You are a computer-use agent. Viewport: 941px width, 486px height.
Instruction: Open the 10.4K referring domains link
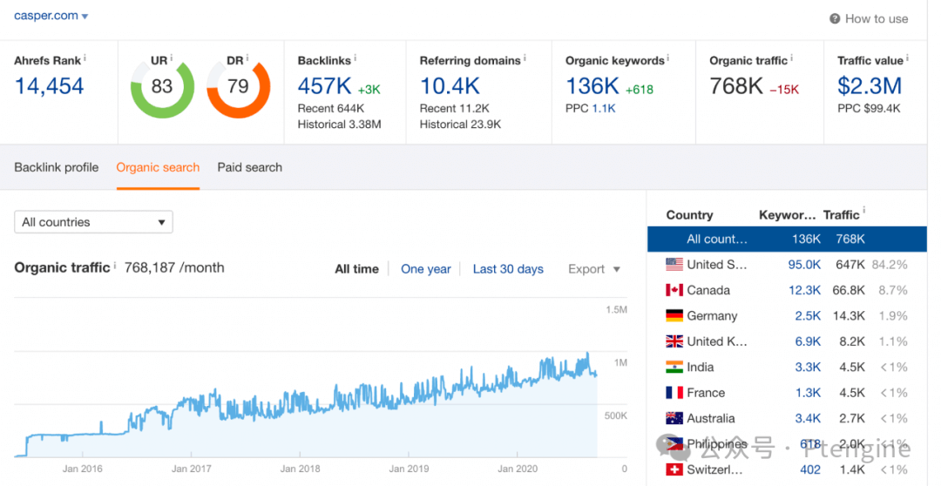click(x=450, y=86)
